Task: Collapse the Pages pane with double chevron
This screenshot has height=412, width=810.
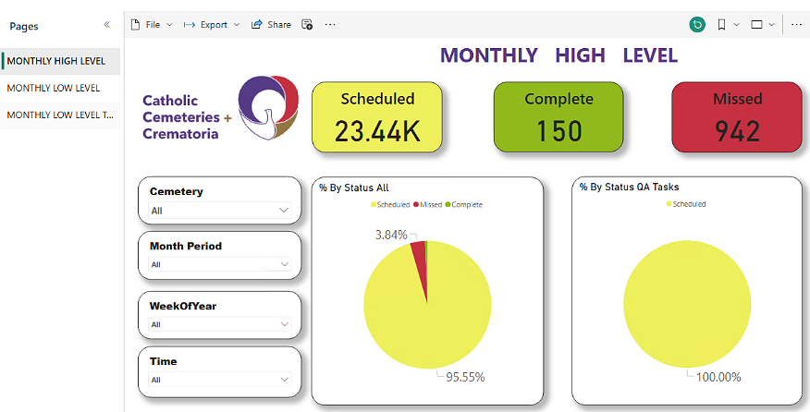Action: (x=106, y=26)
